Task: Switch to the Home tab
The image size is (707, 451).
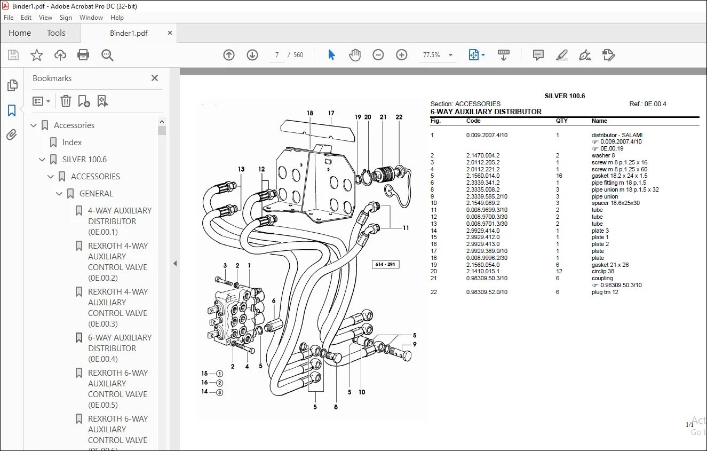Action: [20, 33]
